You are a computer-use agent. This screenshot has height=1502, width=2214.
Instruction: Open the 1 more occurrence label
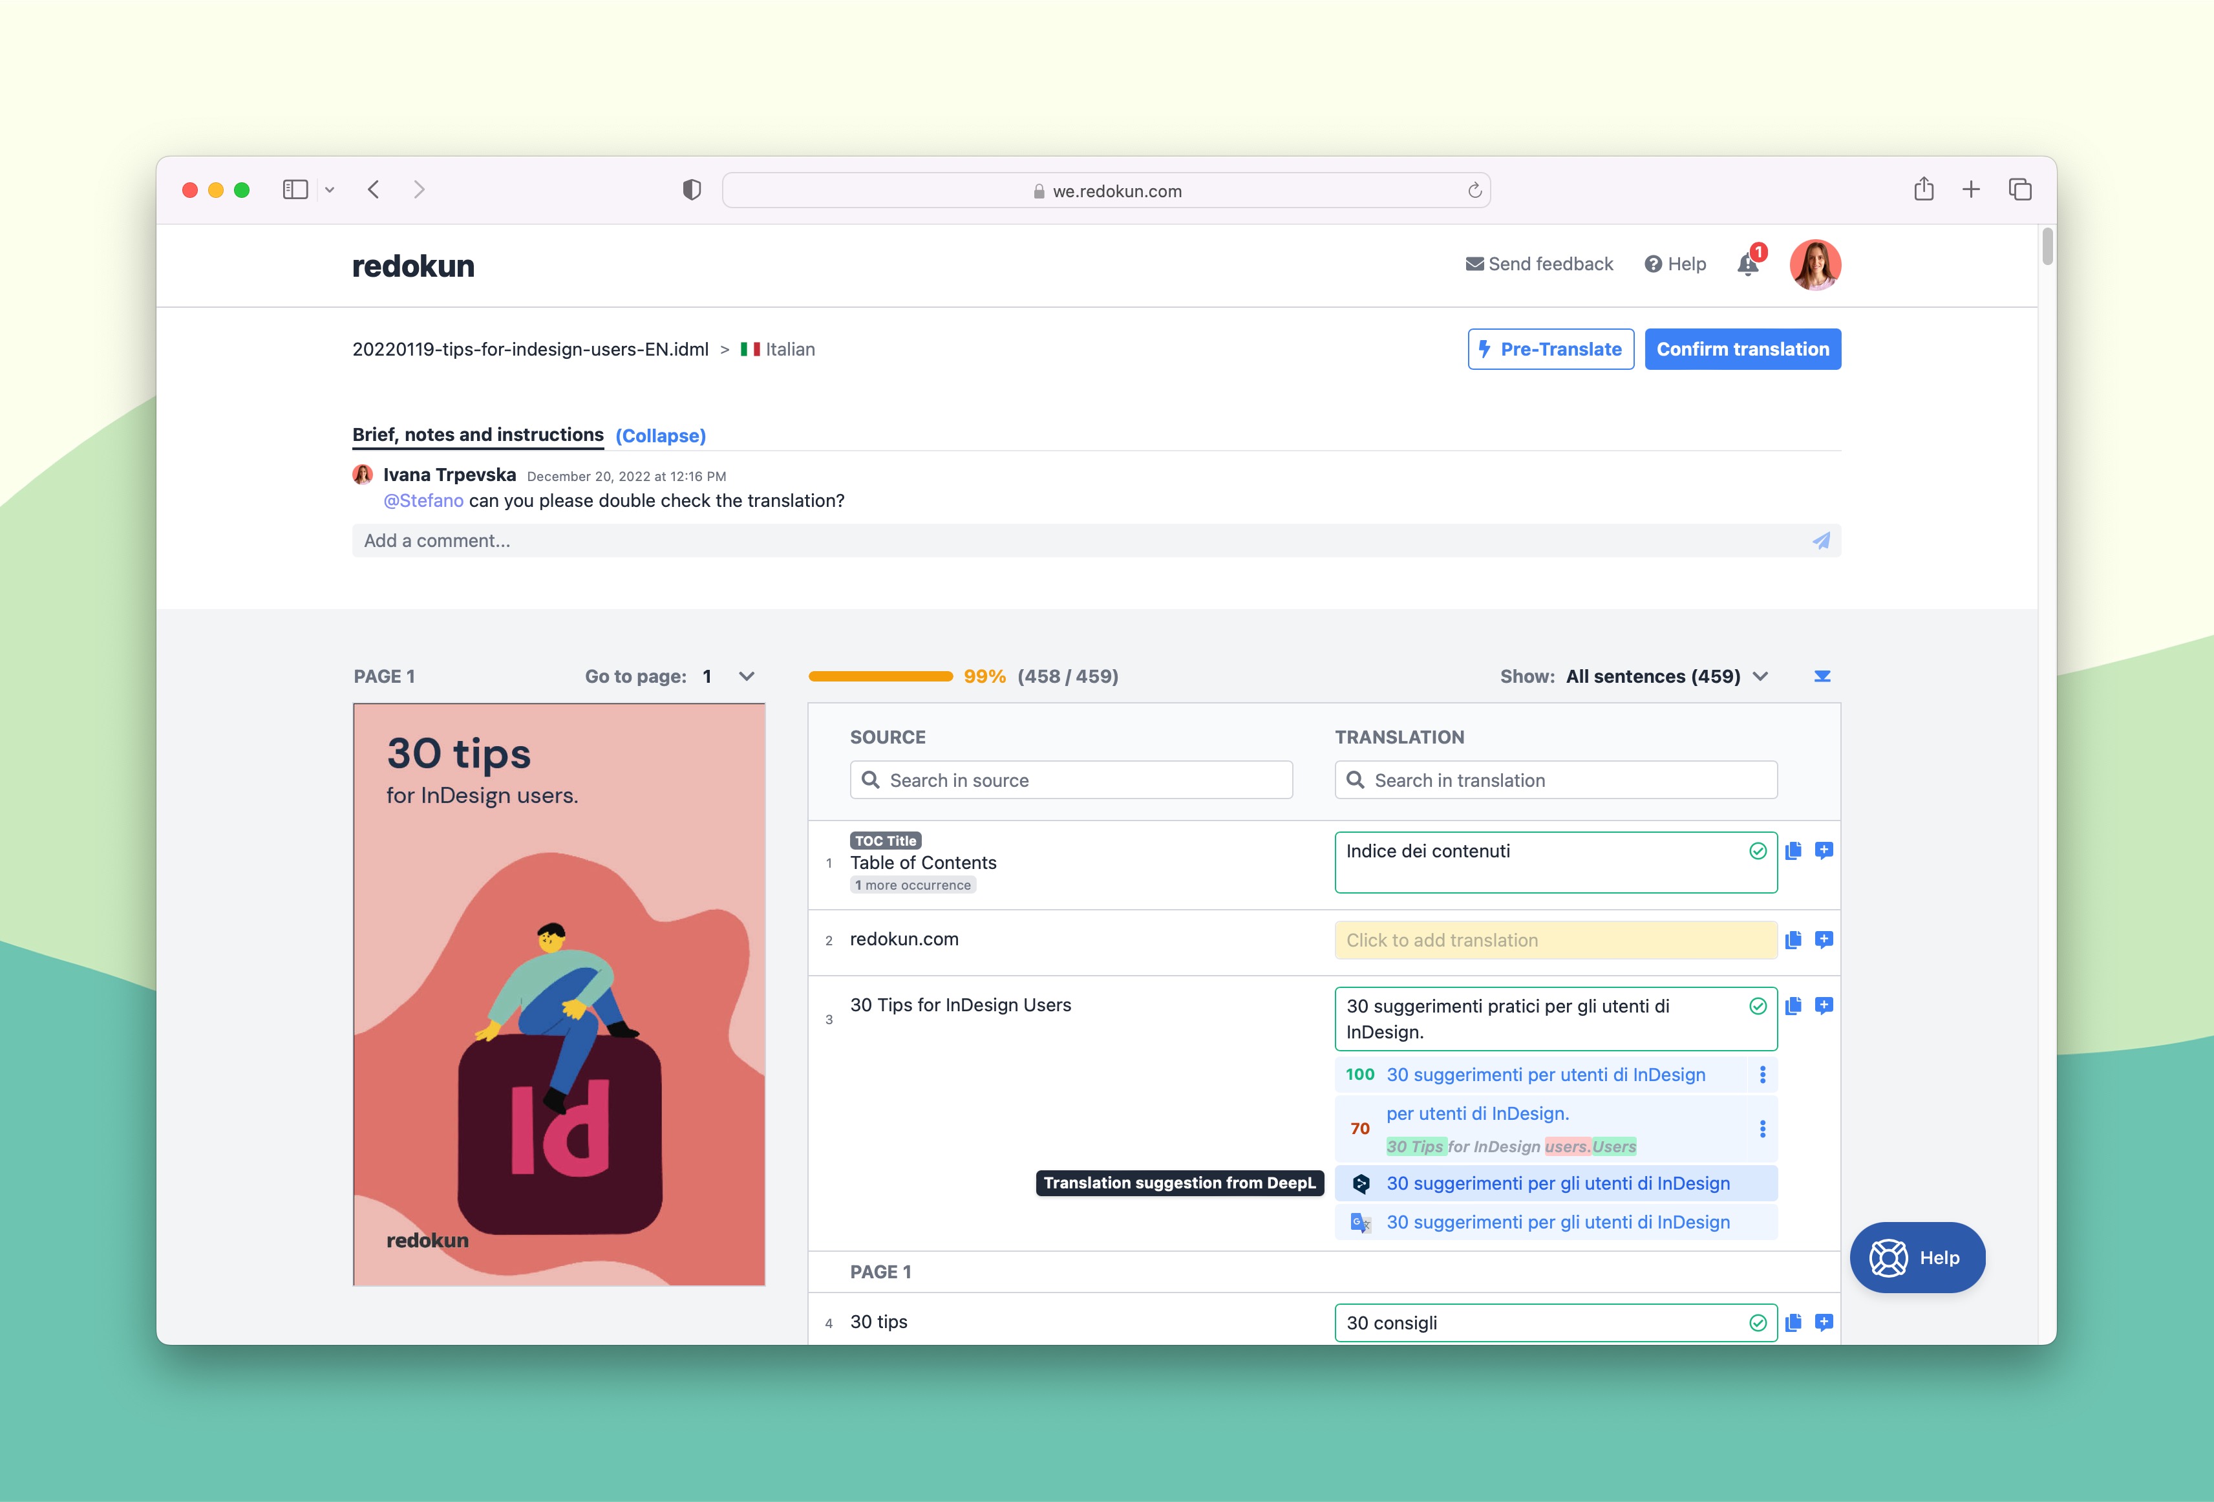click(x=913, y=885)
